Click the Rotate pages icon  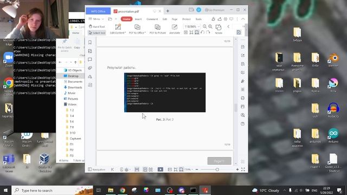[x=219, y=29]
